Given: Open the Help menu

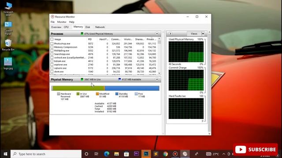Looking at the screenshot, I should point(71,22).
